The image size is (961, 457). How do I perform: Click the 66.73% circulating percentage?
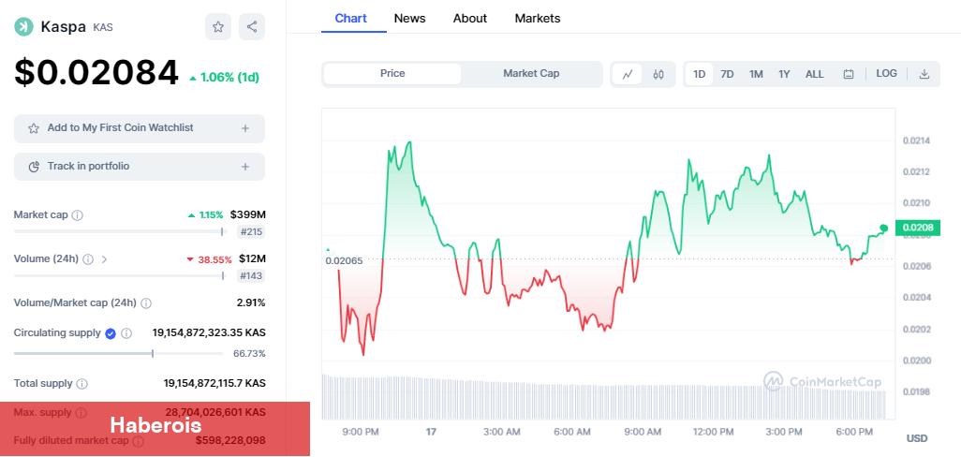tap(249, 354)
